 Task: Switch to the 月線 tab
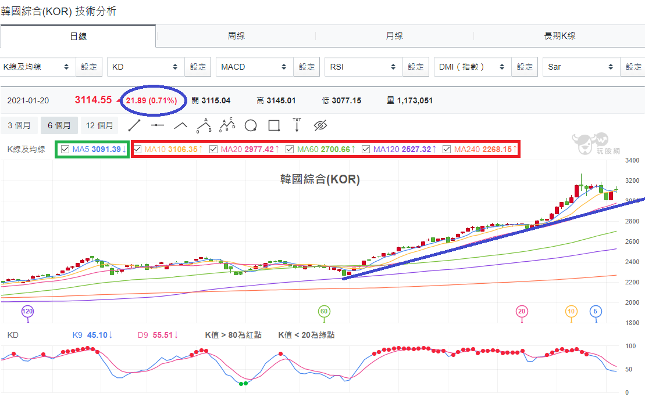point(394,36)
